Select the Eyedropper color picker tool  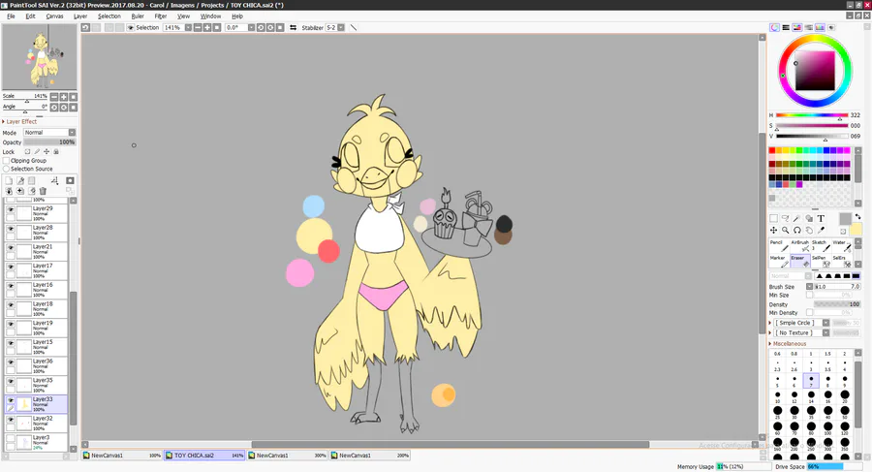click(x=821, y=230)
